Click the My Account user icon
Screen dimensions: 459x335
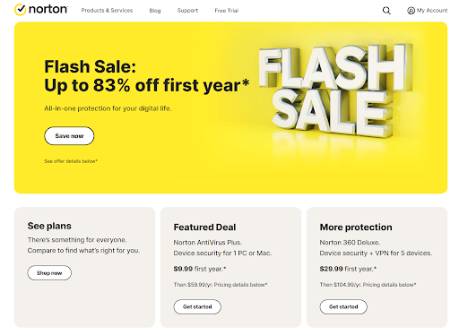[411, 11]
